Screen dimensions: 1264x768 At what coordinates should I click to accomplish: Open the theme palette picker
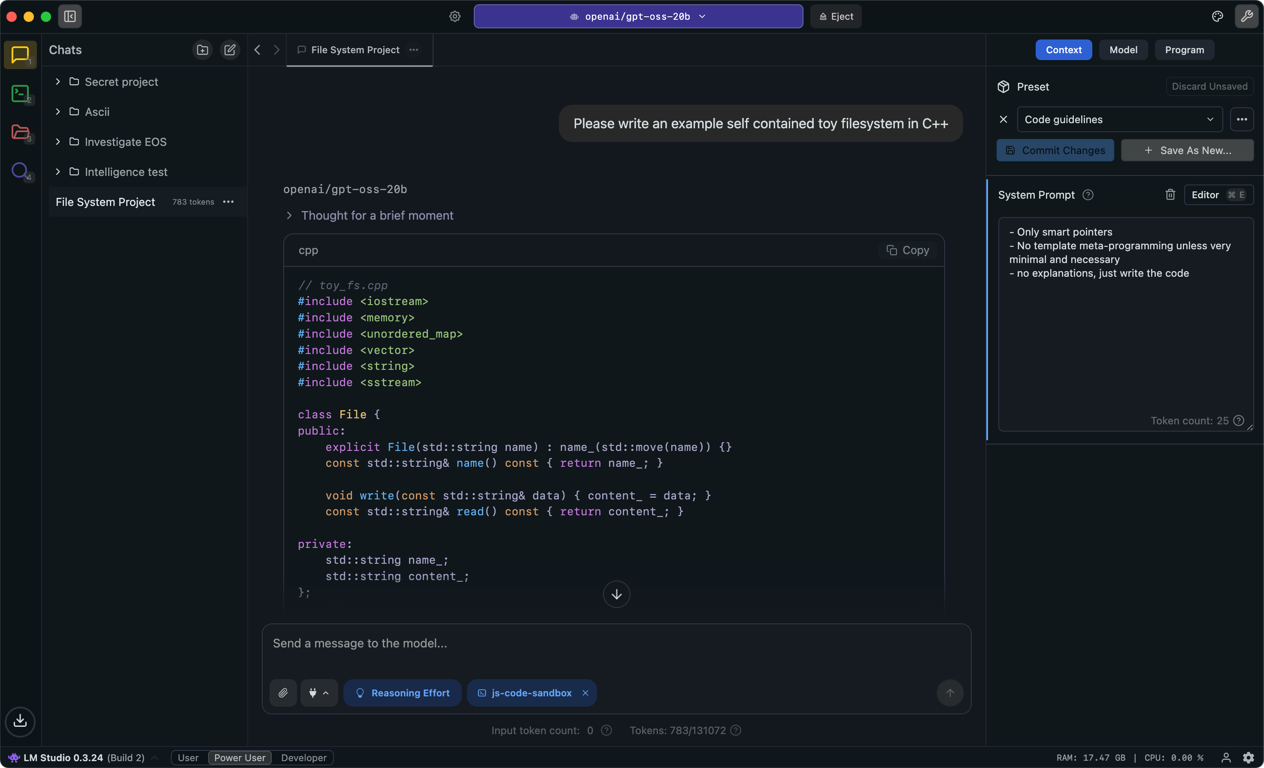tap(1217, 16)
